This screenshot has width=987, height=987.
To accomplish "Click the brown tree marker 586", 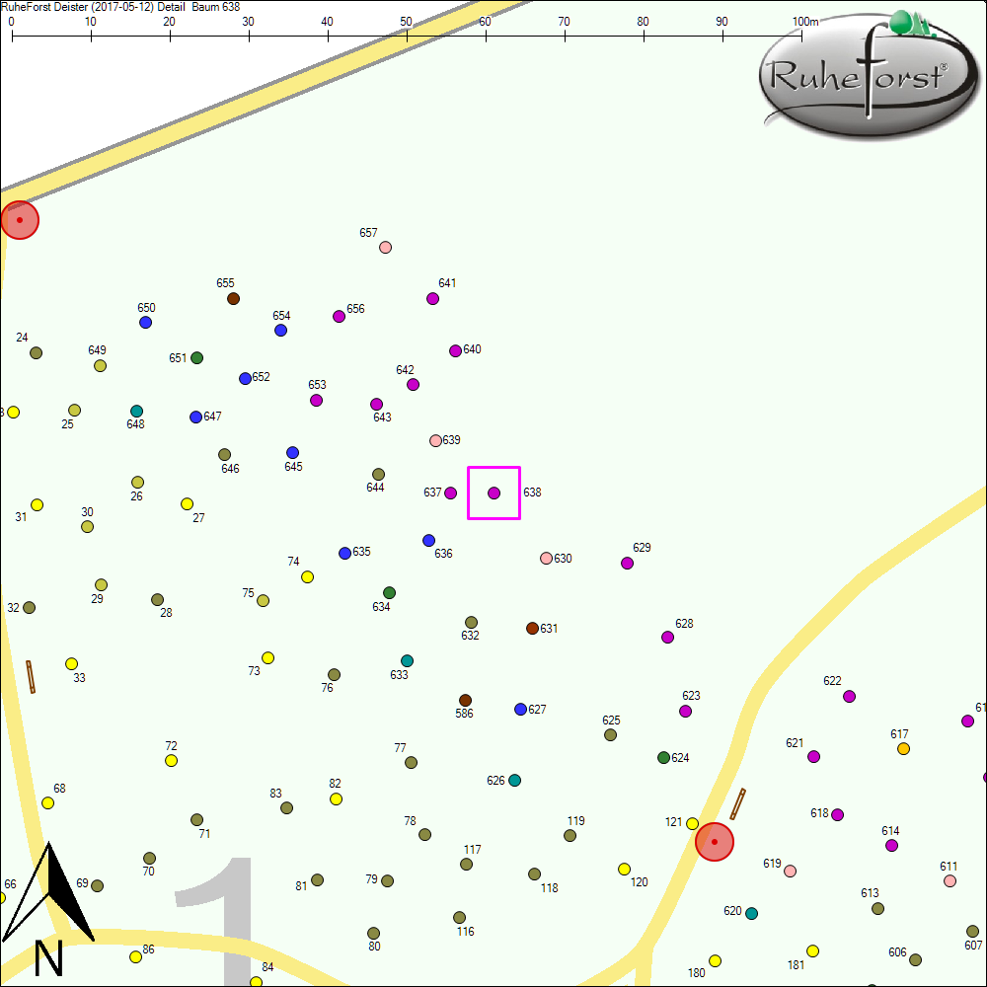I will point(465,700).
